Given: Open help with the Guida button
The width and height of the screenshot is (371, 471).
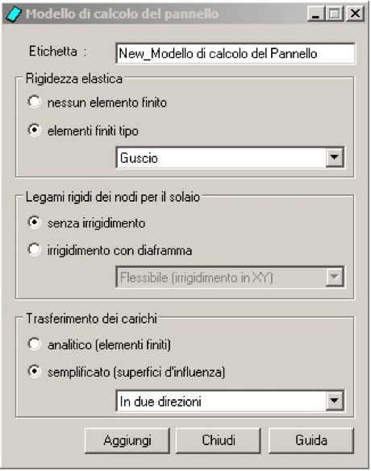Looking at the screenshot, I should [311, 440].
